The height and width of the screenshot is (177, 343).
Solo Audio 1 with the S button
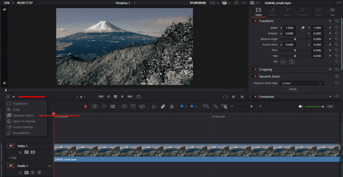pos(33,172)
